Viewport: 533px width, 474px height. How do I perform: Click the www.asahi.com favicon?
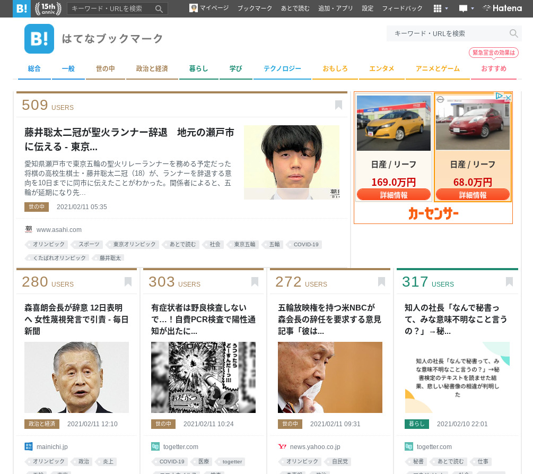(29, 229)
